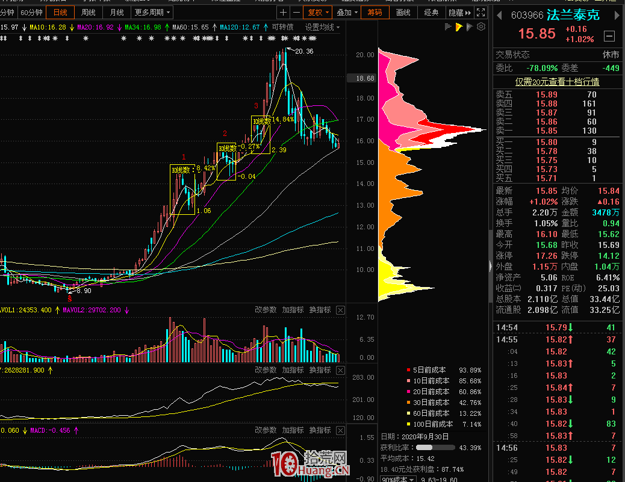625x482 pixels.
Task: Click the 卖五 row price 15.89
Action: (547, 95)
